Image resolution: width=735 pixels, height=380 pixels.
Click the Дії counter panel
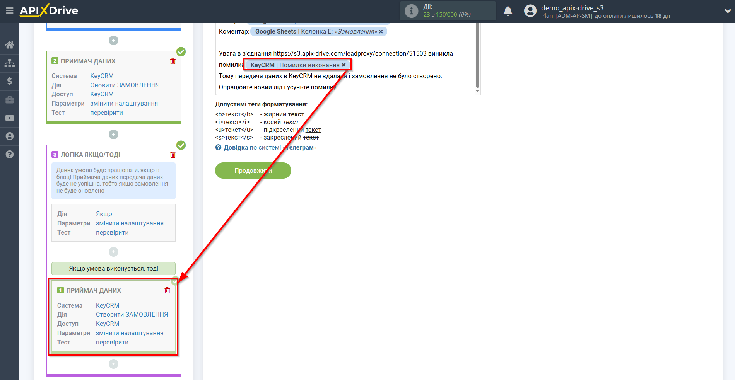coord(448,11)
